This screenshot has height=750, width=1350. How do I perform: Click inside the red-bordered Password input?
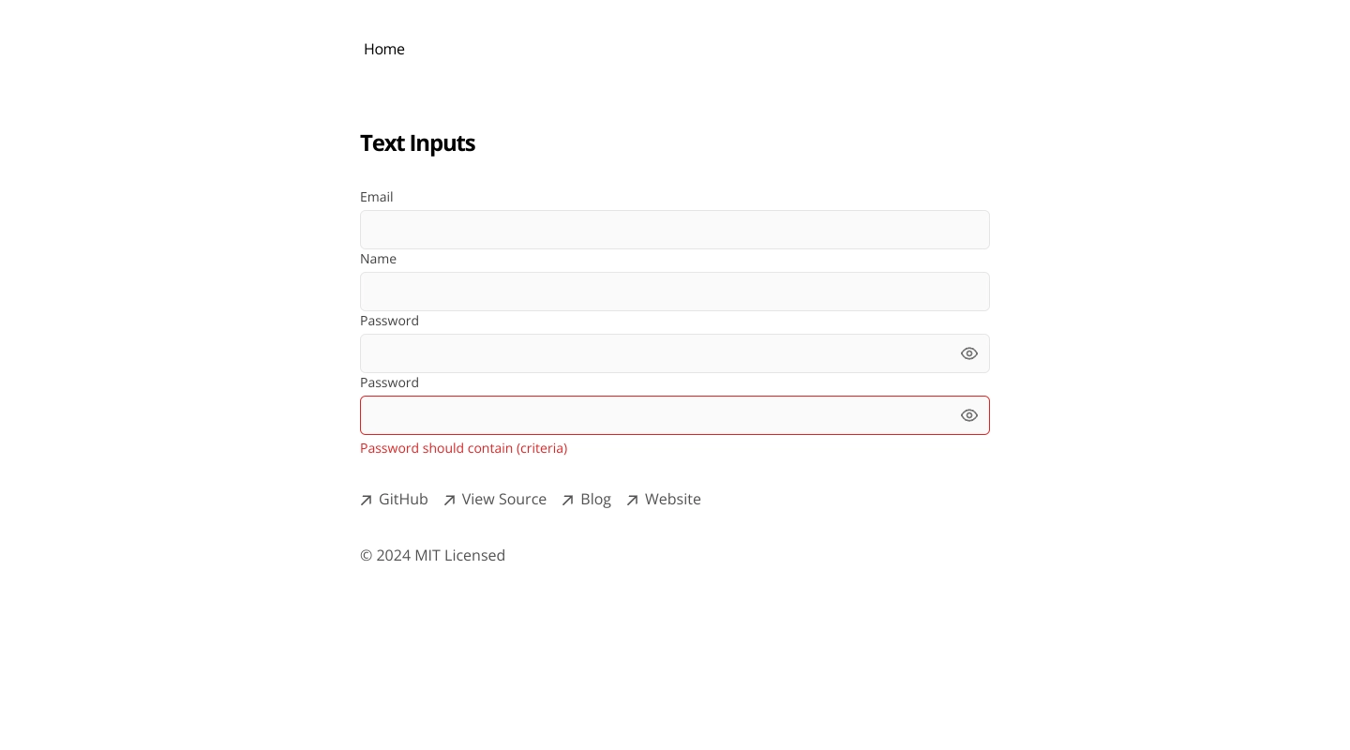pyautogui.click(x=656, y=415)
